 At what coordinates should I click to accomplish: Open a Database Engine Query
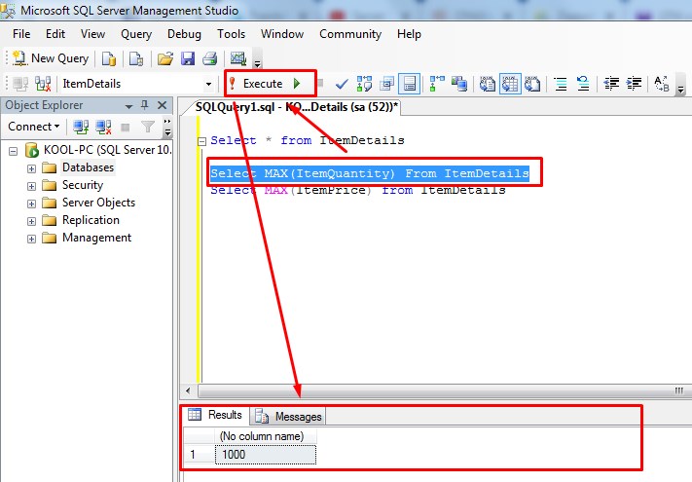click(x=109, y=58)
